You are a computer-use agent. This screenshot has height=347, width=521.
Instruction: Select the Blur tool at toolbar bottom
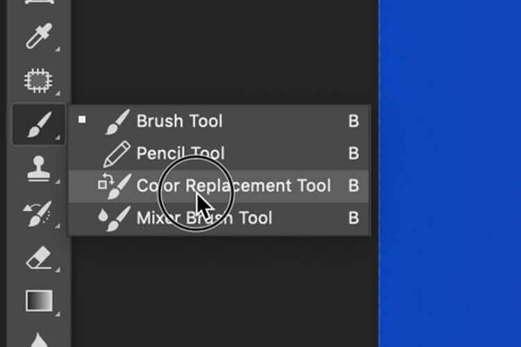point(37,340)
